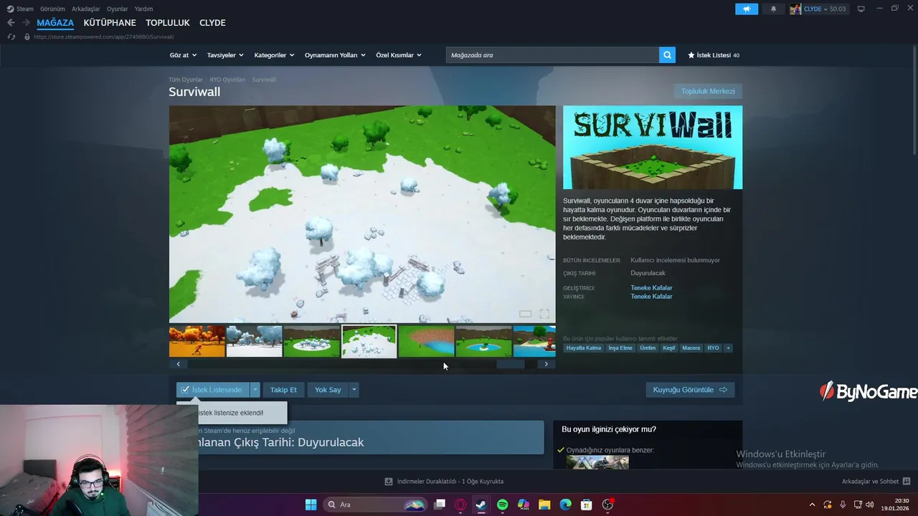Image resolution: width=918 pixels, height=516 pixels.
Task: Open the Özel Kısımlar dropdown
Action: click(x=399, y=55)
